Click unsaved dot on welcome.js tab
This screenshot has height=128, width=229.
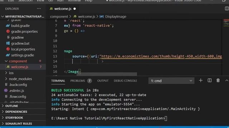click(75, 9)
